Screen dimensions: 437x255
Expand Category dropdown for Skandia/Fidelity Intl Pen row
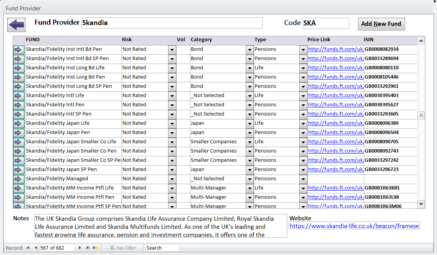pyautogui.click(x=250, y=105)
